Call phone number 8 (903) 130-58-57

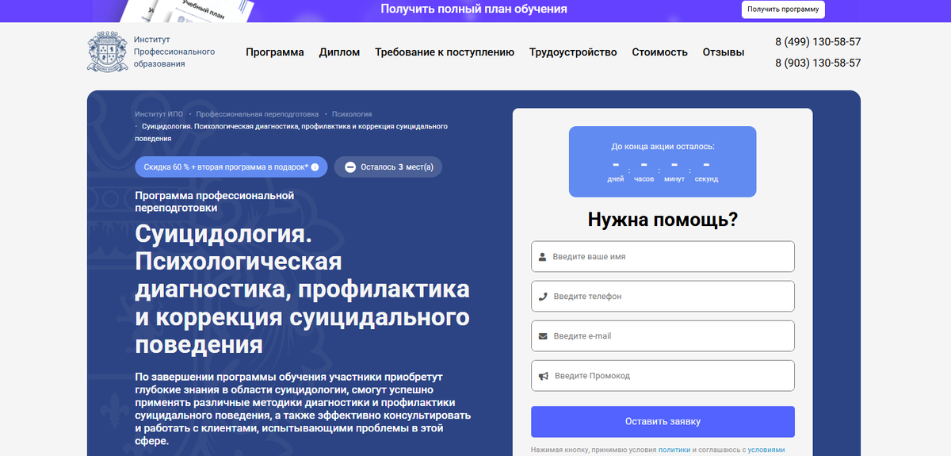818,63
